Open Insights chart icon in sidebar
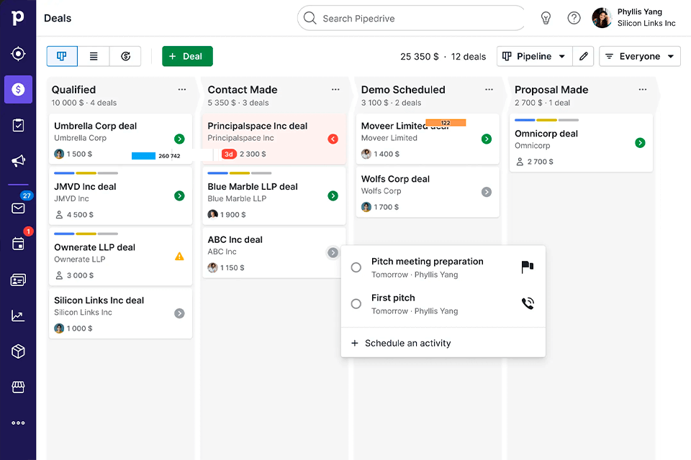Screen dimensions: 691x460 click(18, 316)
